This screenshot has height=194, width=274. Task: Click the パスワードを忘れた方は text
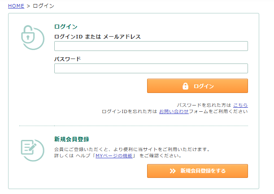(x=204, y=105)
